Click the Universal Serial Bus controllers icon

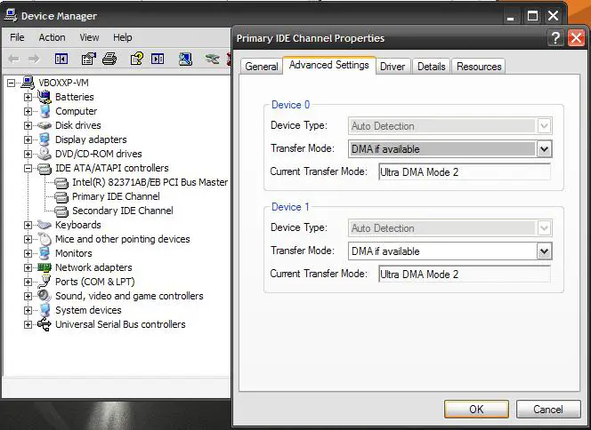tap(45, 324)
